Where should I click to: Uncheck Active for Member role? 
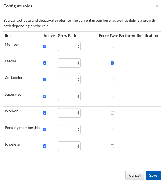click(x=45, y=46)
